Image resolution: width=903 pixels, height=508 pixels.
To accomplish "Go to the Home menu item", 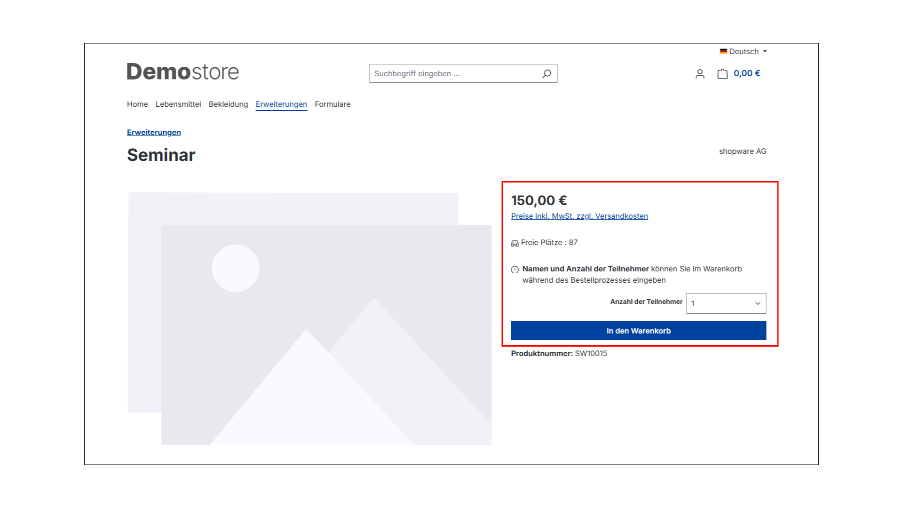I will pos(137,104).
